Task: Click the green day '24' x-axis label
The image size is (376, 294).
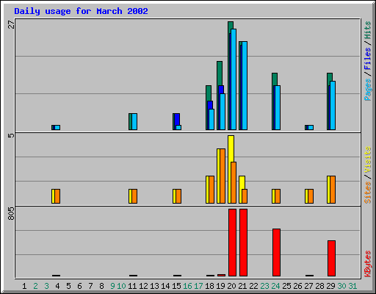Action: [275, 286]
